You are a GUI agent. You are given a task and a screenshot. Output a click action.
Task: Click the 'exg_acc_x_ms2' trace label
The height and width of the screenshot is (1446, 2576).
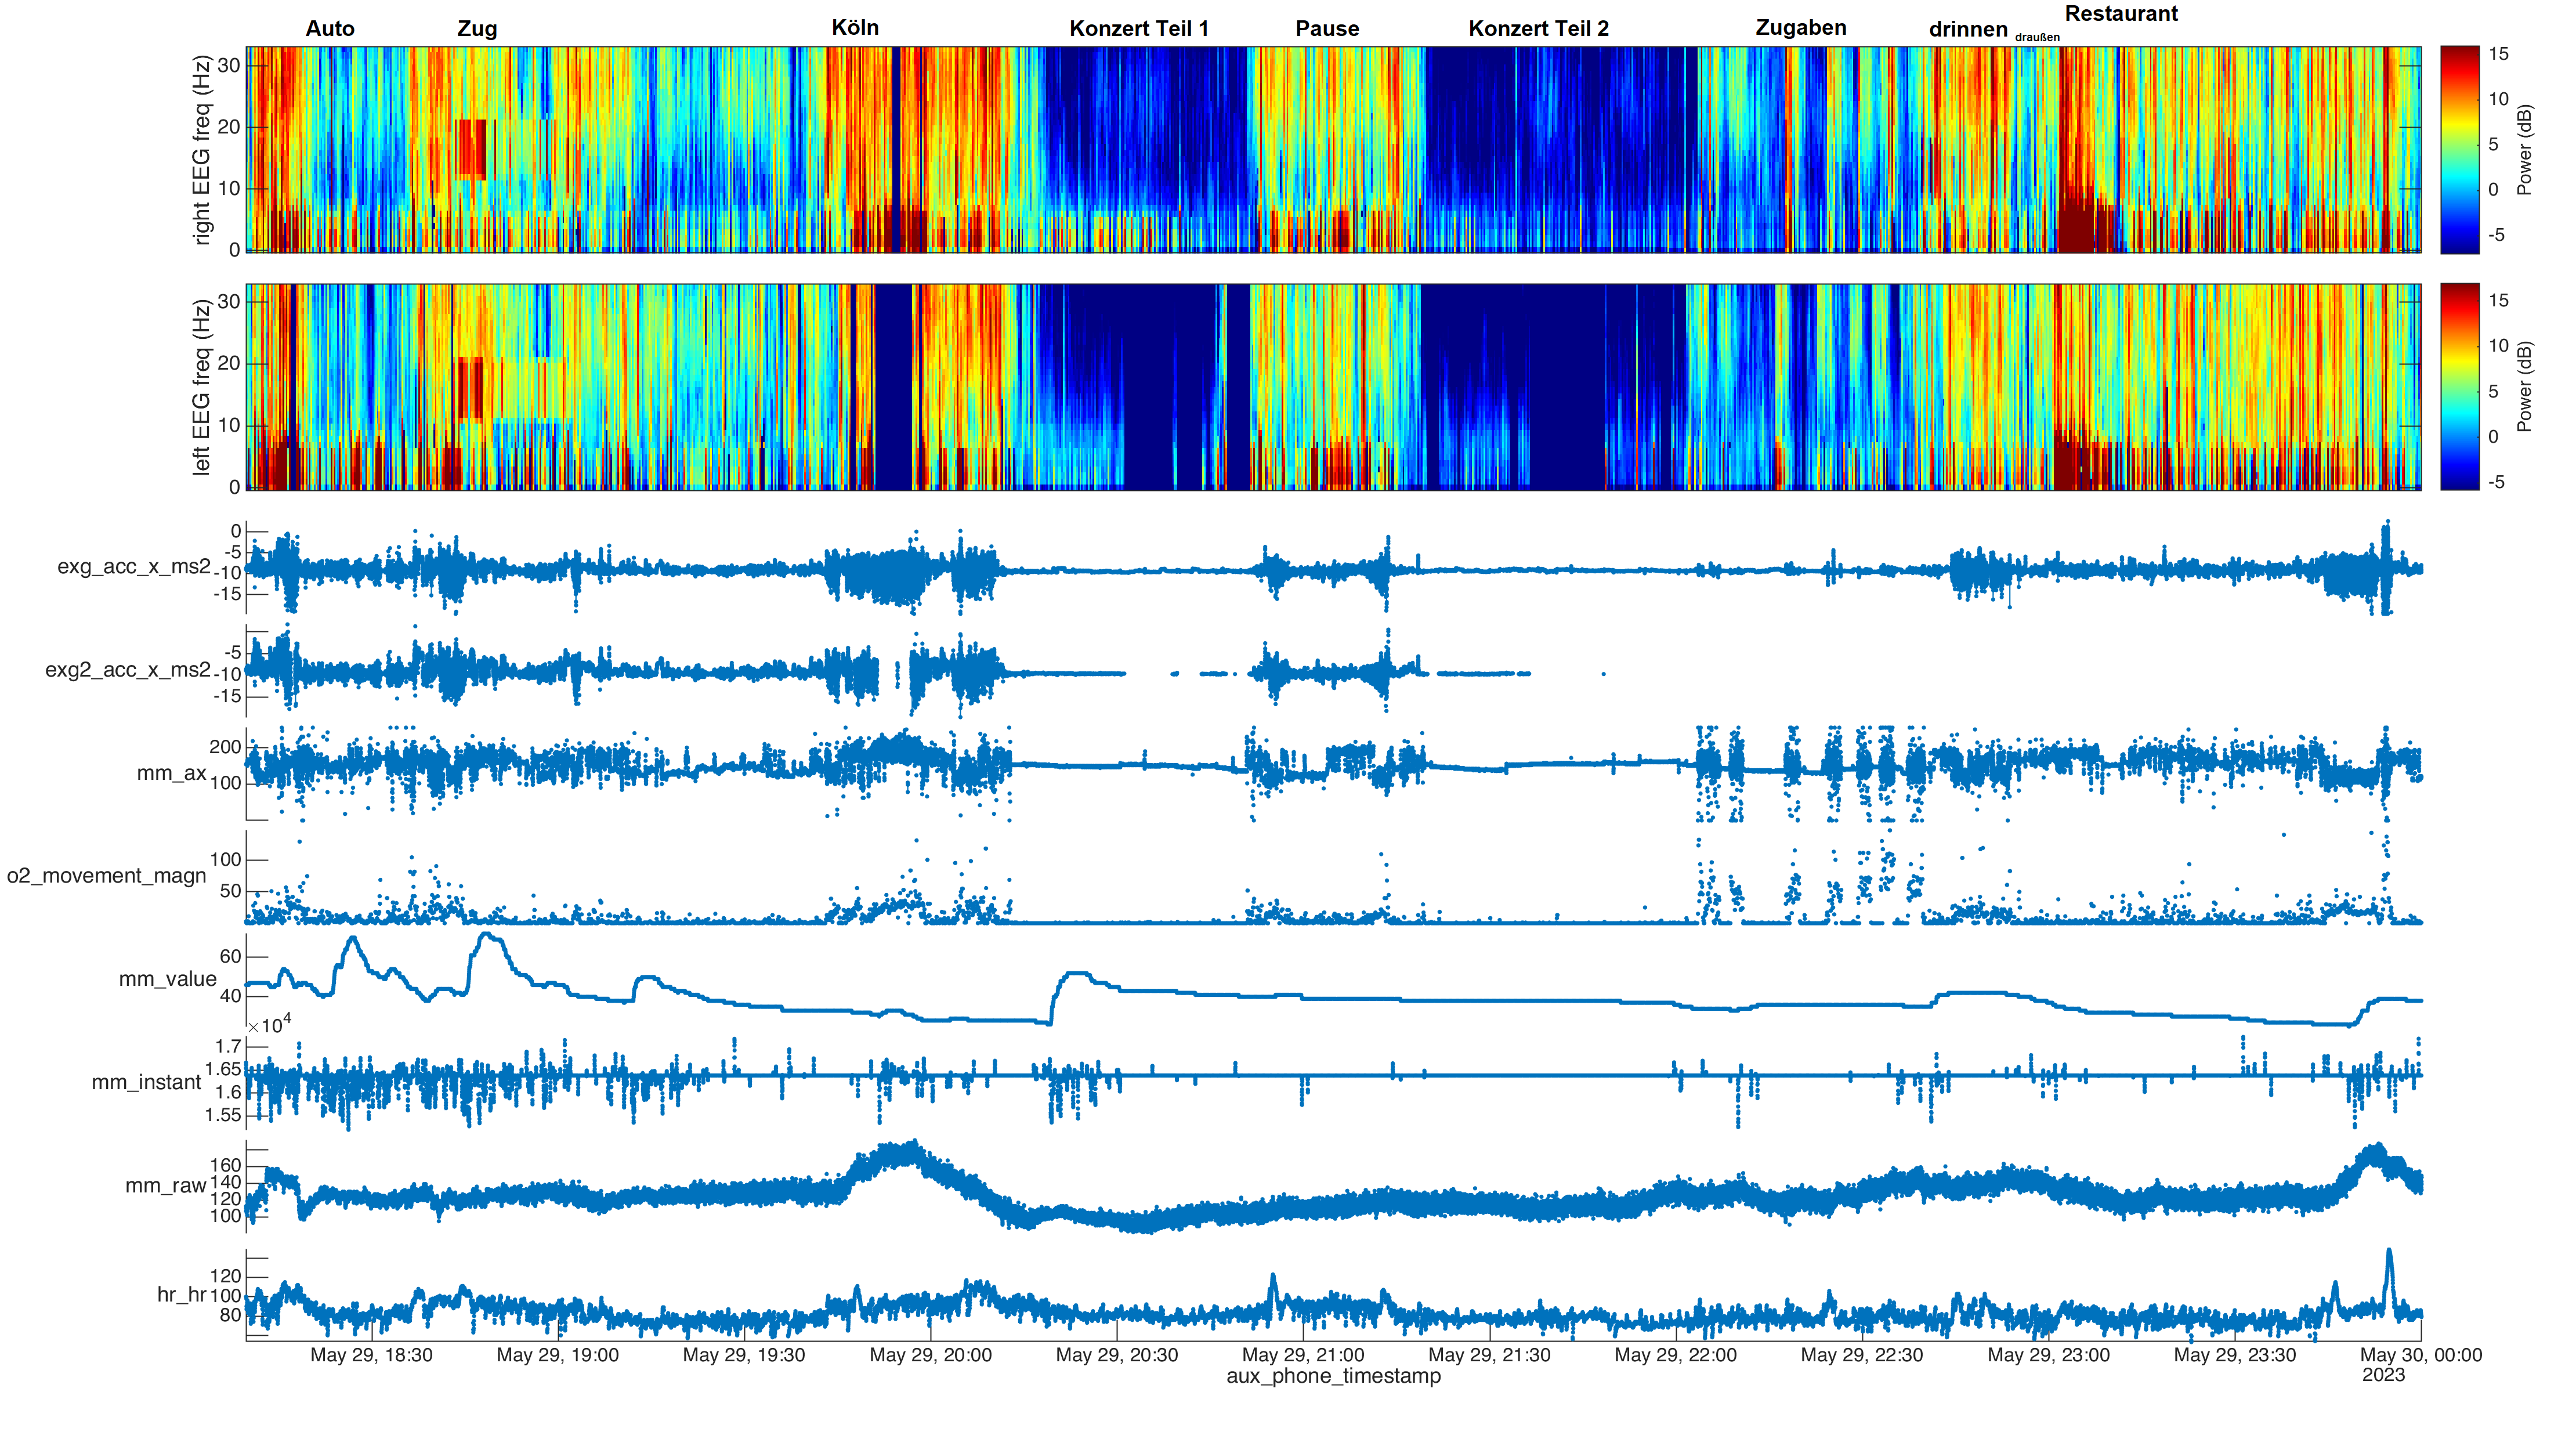(x=134, y=567)
